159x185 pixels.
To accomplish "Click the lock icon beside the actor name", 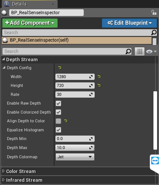I will click(x=153, y=13).
